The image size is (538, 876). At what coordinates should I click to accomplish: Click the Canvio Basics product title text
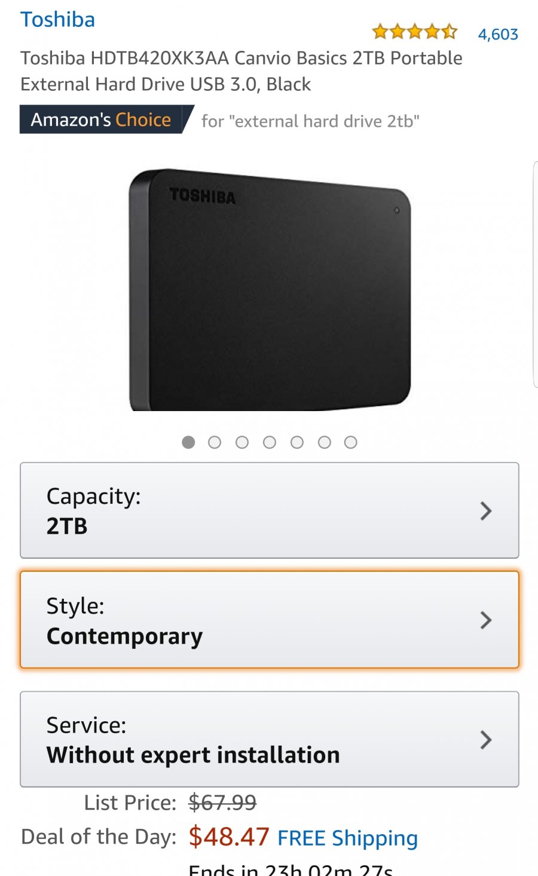[x=242, y=71]
